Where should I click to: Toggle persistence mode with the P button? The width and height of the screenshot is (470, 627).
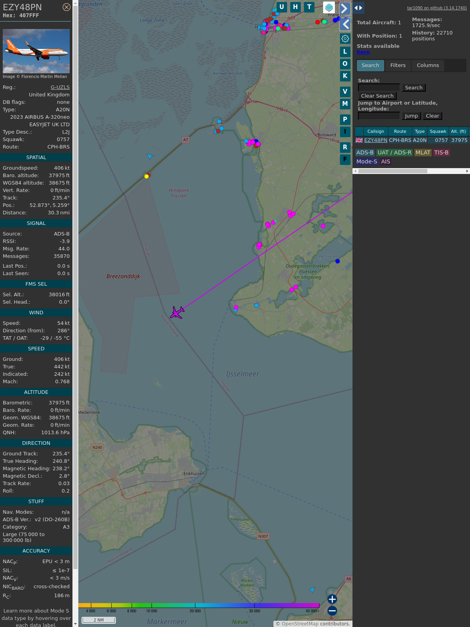tap(345, 120)
